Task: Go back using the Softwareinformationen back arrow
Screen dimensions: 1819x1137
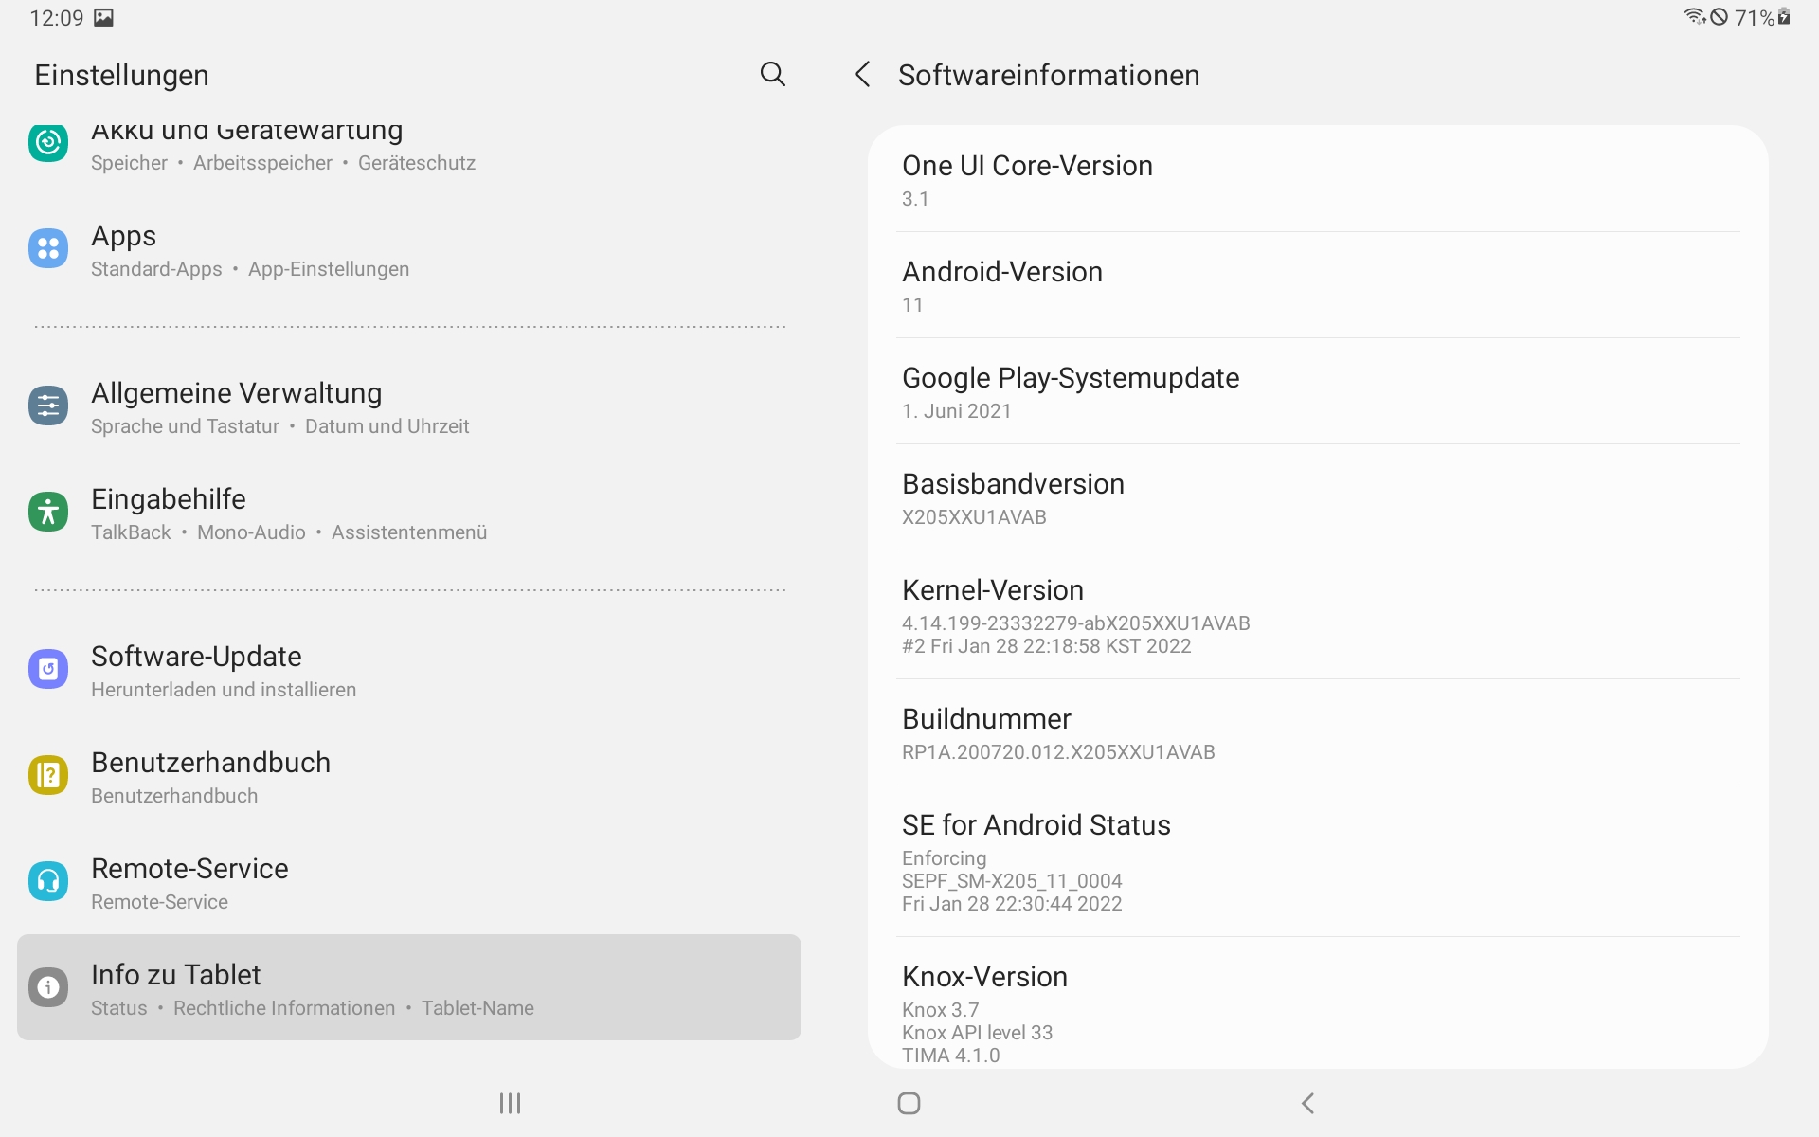Action: (x=862, y=74)
